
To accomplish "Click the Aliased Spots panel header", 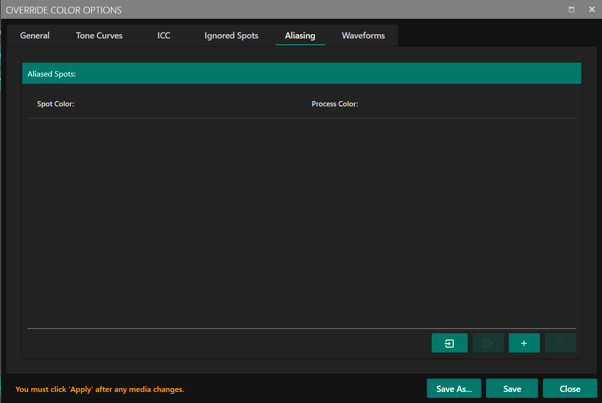I will (301, 74).
